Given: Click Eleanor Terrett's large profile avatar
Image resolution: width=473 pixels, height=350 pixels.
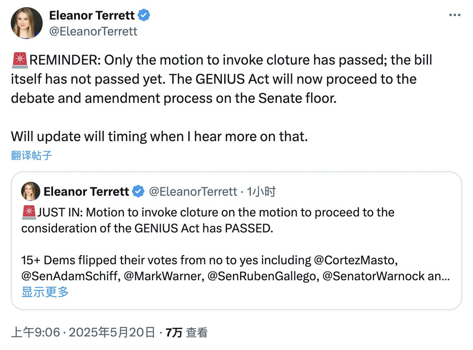Looking at the screenshot, I should (26, 23).
